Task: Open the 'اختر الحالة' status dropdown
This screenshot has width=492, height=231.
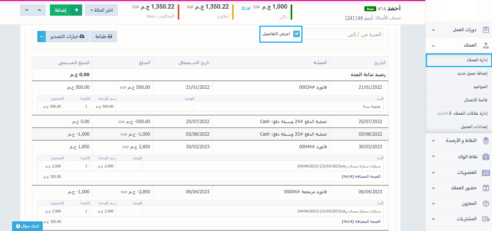Action: tap(101, 10)
